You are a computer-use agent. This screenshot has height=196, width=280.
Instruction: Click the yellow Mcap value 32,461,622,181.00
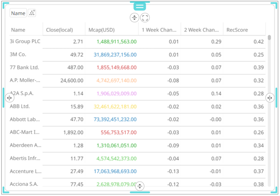[x=115, y=107]
